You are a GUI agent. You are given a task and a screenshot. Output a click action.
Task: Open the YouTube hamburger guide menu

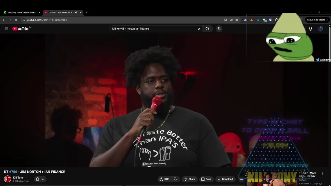tap(6, 29)
